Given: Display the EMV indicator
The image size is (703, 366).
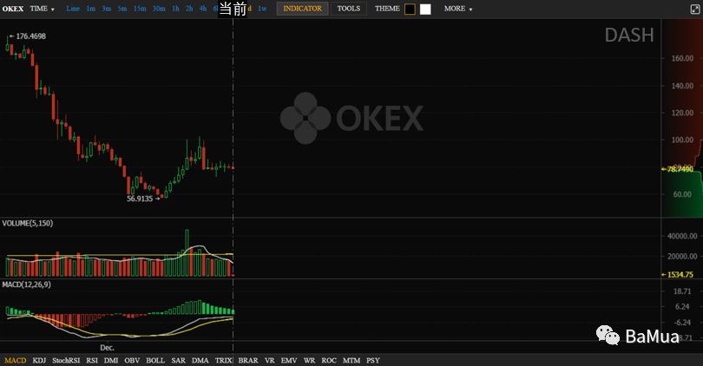Looking at the screenshot, I should [289, 360].
